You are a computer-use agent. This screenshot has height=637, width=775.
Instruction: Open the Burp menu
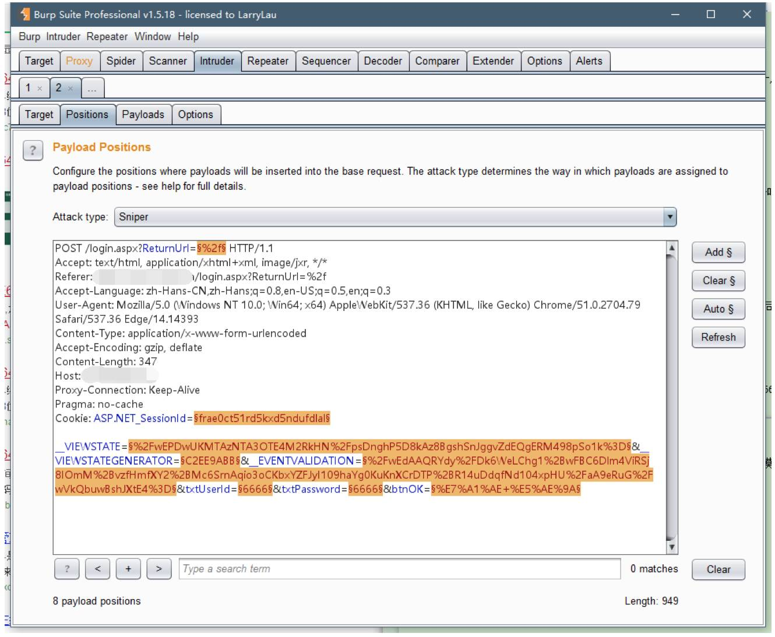click(x=29, y=37)
